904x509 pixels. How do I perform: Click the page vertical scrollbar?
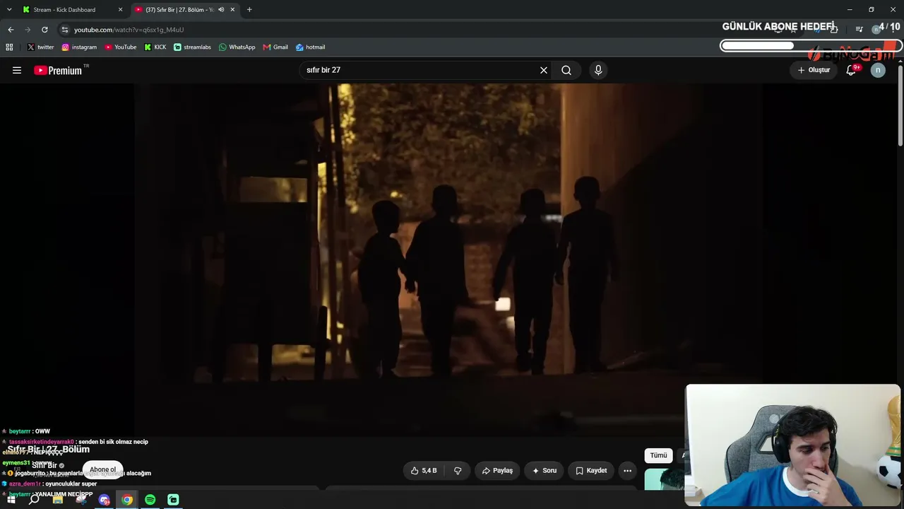[x=900, y=106]
